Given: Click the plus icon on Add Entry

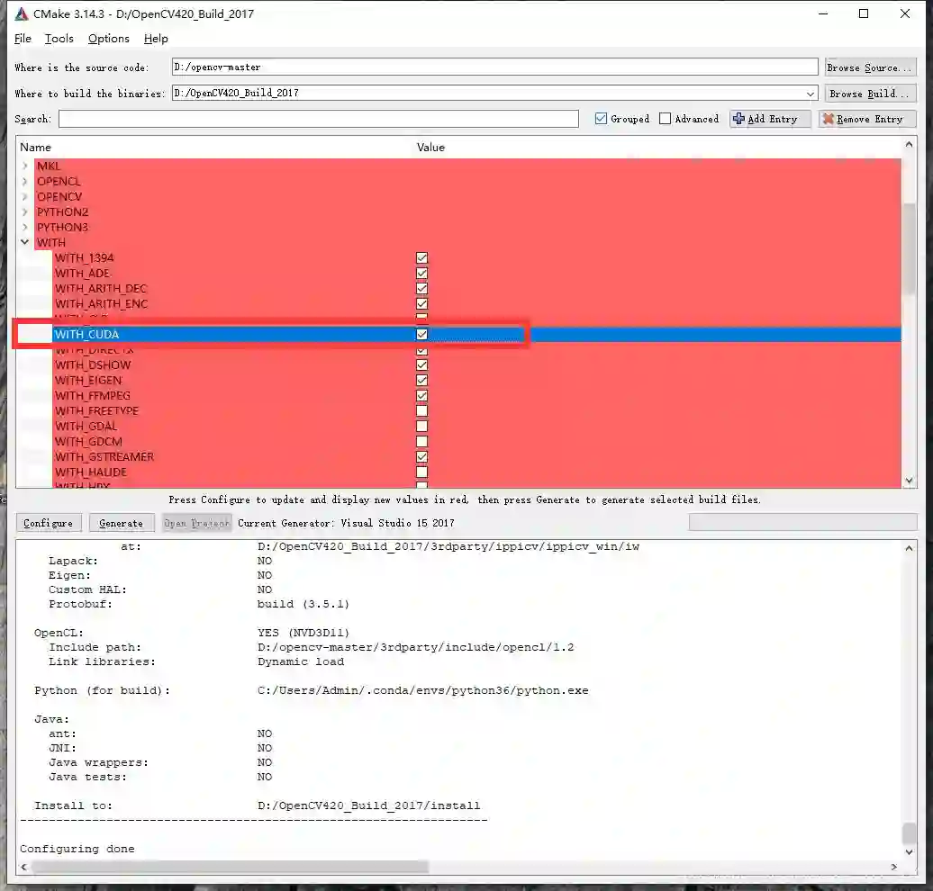Looking at the screenshot, I should click(738, 119).
